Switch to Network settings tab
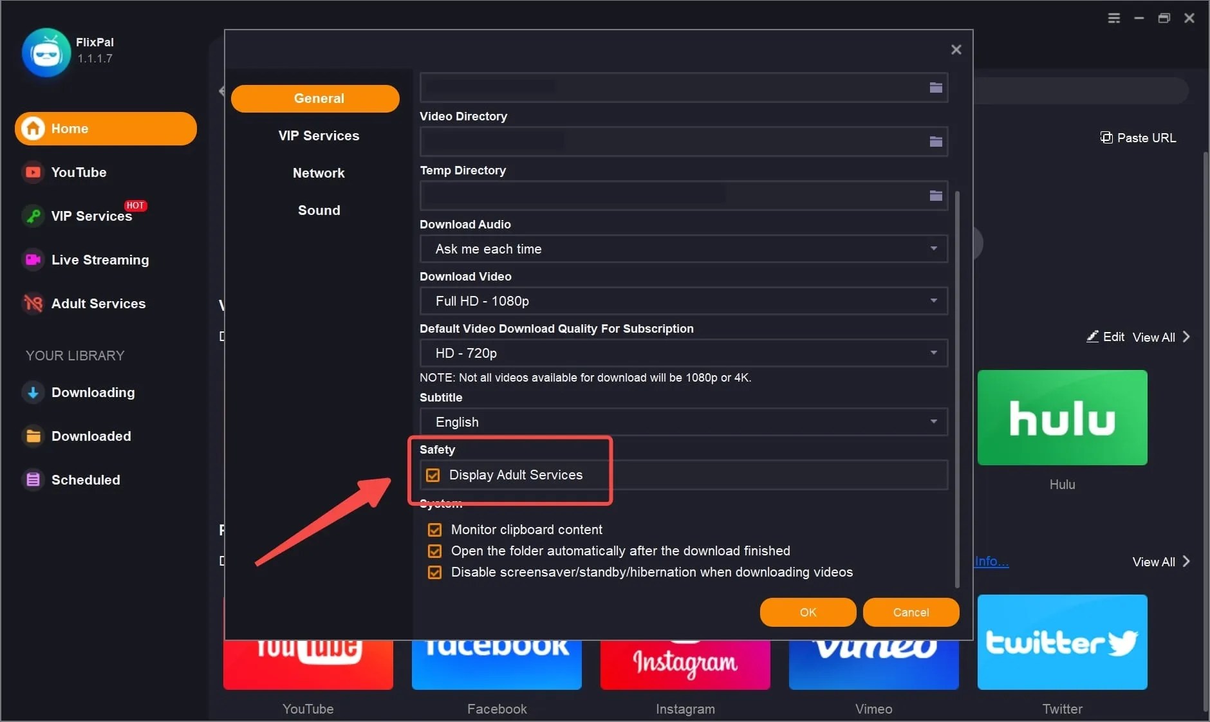This screenshot has height=722, width=1210. pyautogui.click(x=319, y=173)
